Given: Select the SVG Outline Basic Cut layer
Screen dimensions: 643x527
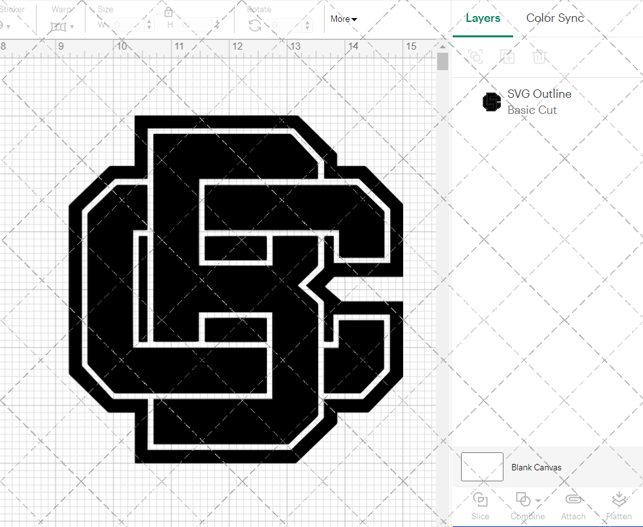Looking at the screenshot, I should (x=539, y=102).
